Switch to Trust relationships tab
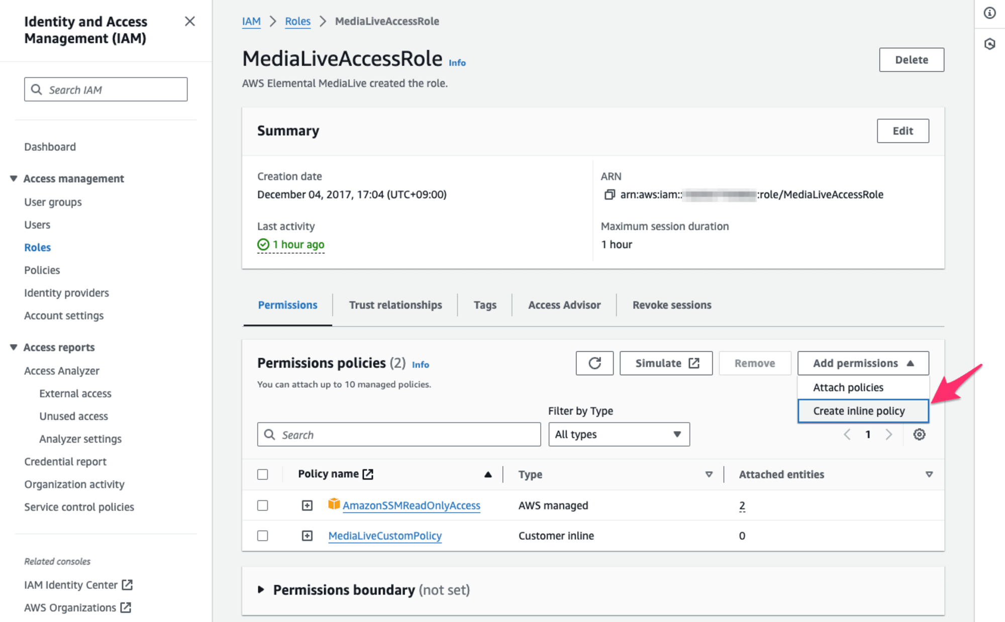1005x622 pixels. click(395, 305)
